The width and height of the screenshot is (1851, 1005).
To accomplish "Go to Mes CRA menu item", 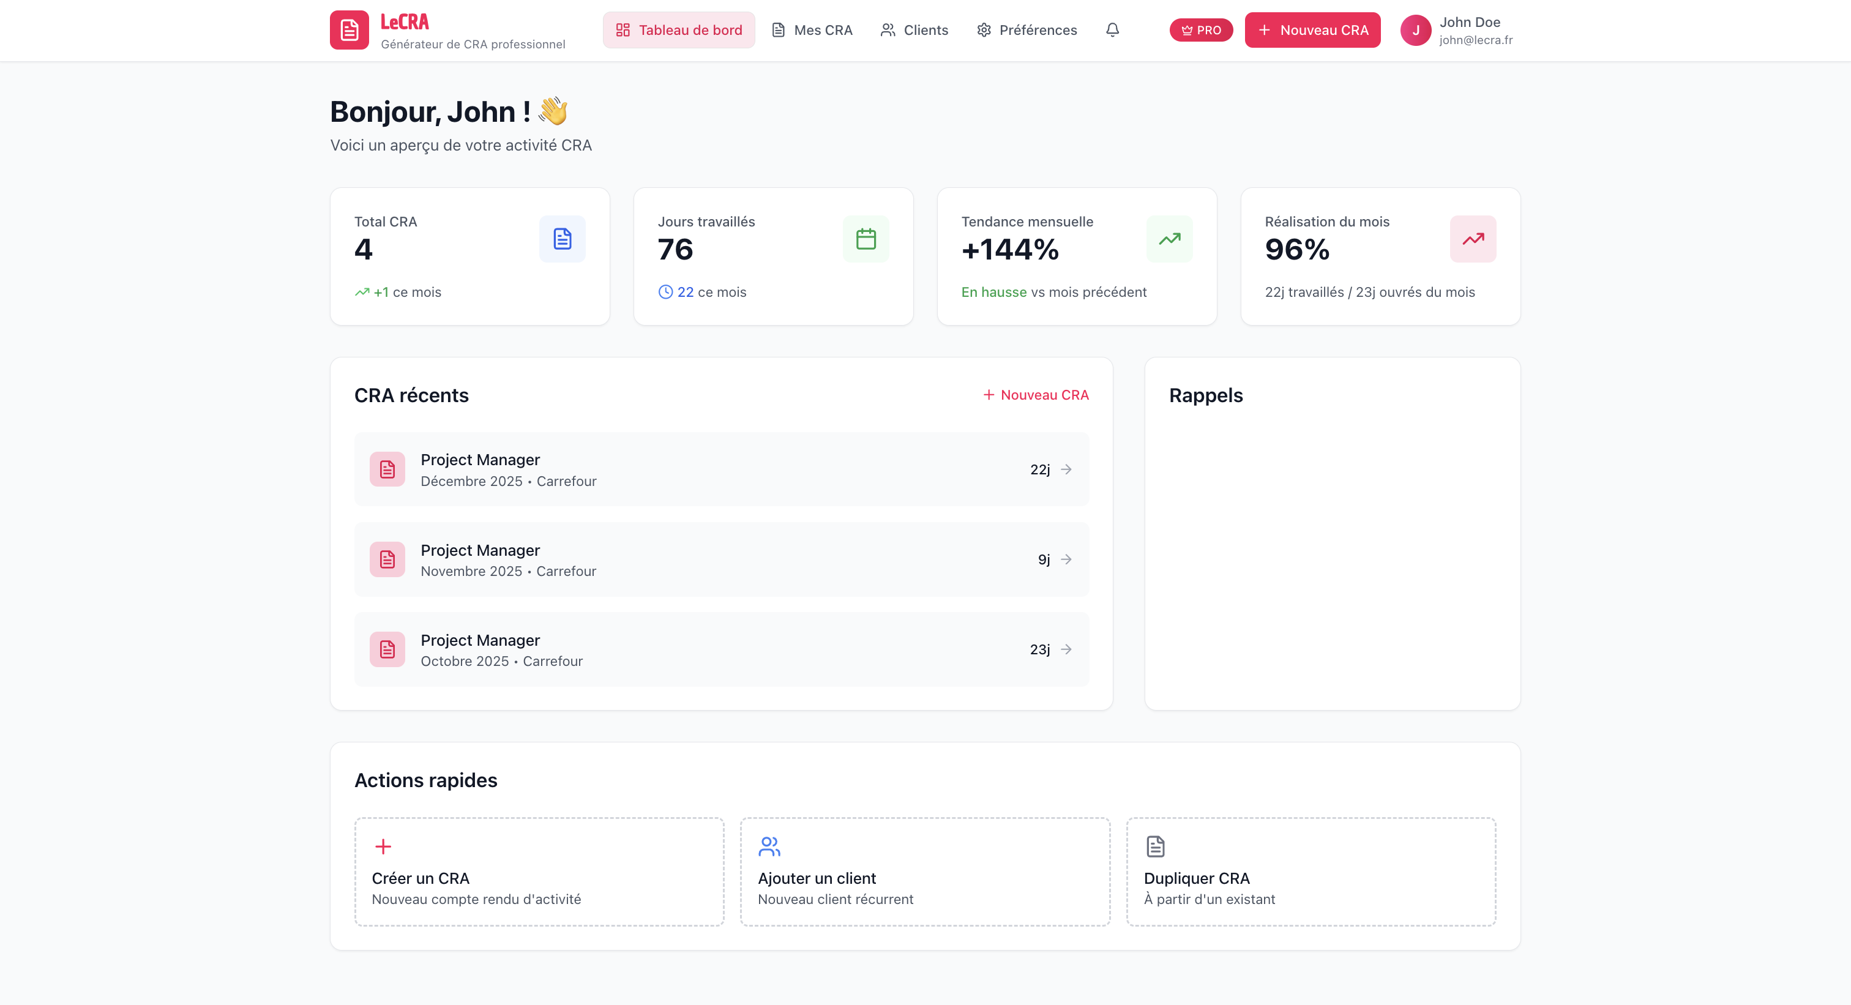I will pos(812,30).
